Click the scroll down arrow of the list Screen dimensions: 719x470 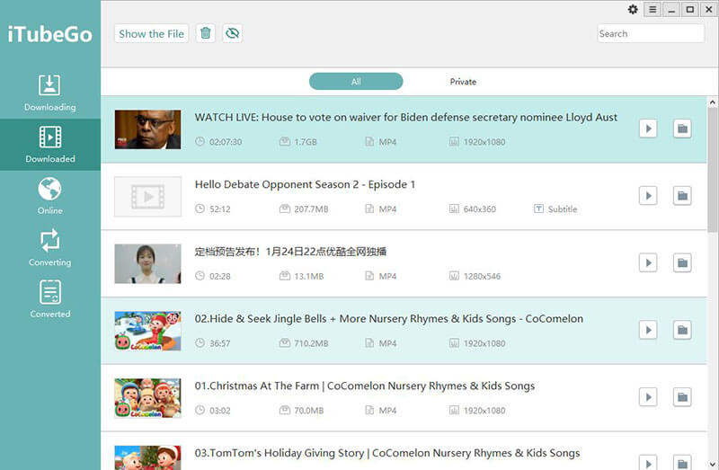[x=712, y=465]
